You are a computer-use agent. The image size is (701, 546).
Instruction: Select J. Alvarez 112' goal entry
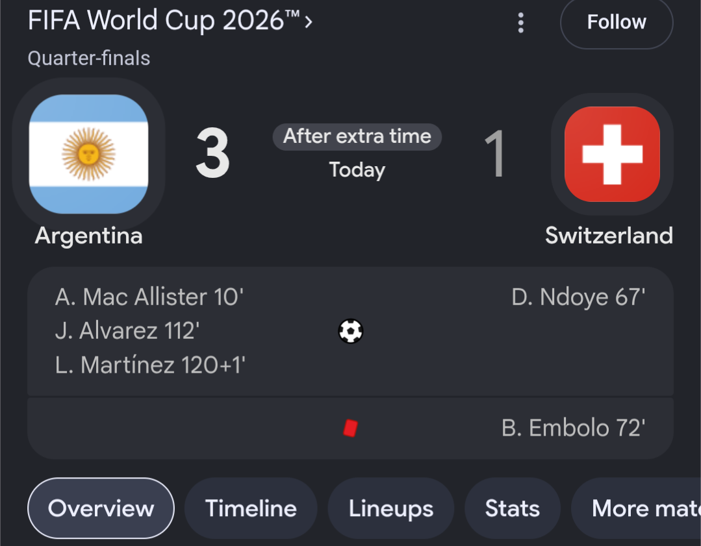[x=127, y=331]
